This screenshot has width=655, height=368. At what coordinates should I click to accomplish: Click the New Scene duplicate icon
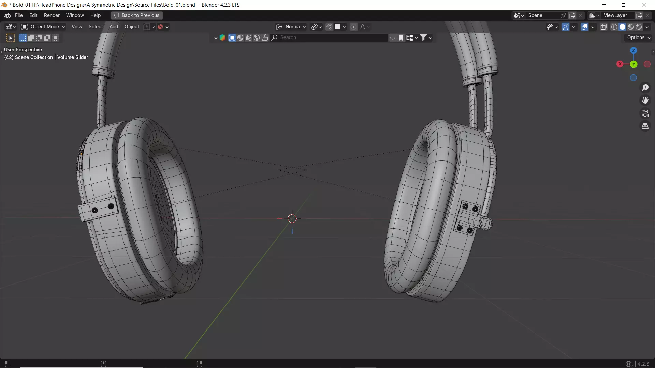pos(572,15)
